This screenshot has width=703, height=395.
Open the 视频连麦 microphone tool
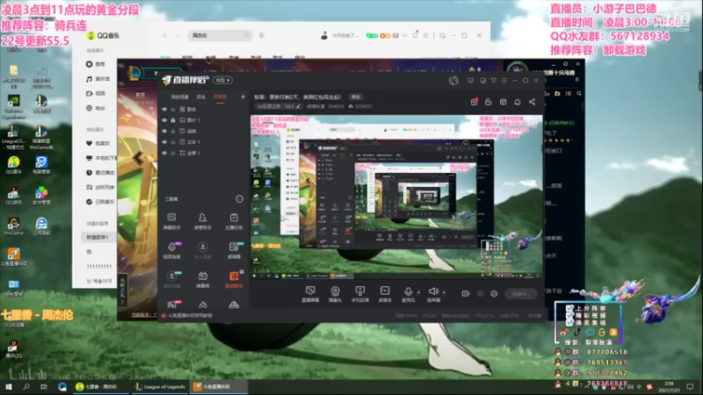[x=171, y=250]
